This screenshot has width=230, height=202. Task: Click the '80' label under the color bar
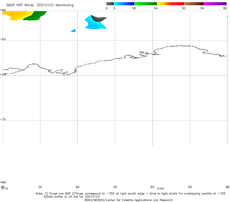click(225, 8)
